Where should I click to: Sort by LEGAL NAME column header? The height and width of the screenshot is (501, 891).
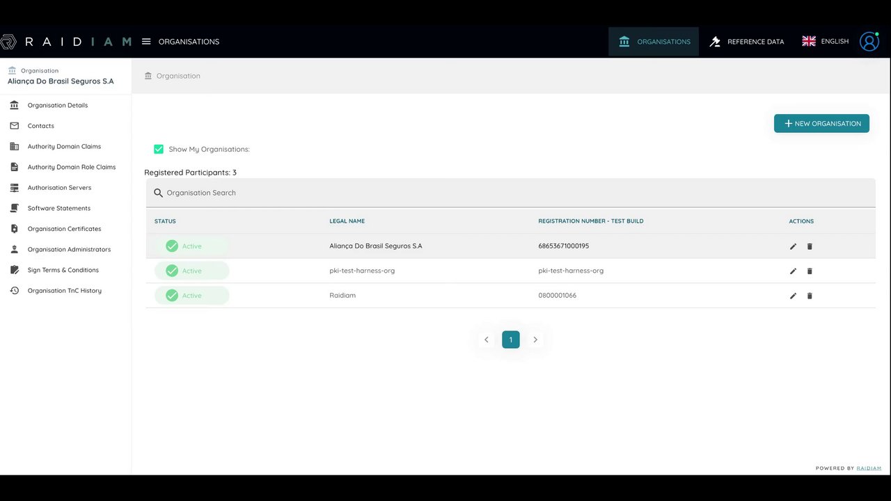(x=347, y=221)
